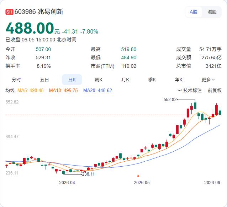Viewport: 227px width, 207px height.
Task: Open the 前复权 adjustment selector
Action: tap(215, 90)
